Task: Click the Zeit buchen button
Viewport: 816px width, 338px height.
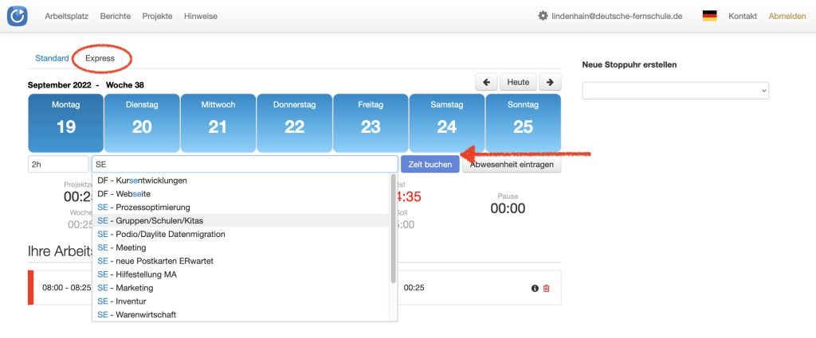Action: (430, 164)
